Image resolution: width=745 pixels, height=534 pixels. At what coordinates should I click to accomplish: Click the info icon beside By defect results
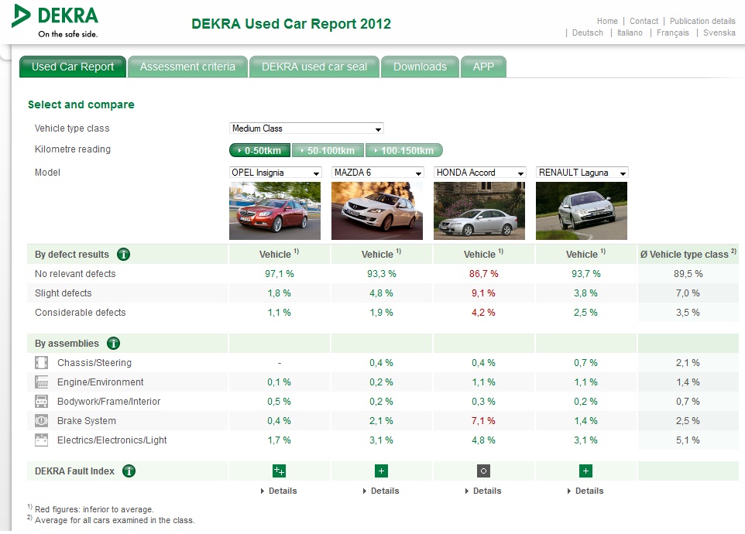124,255
